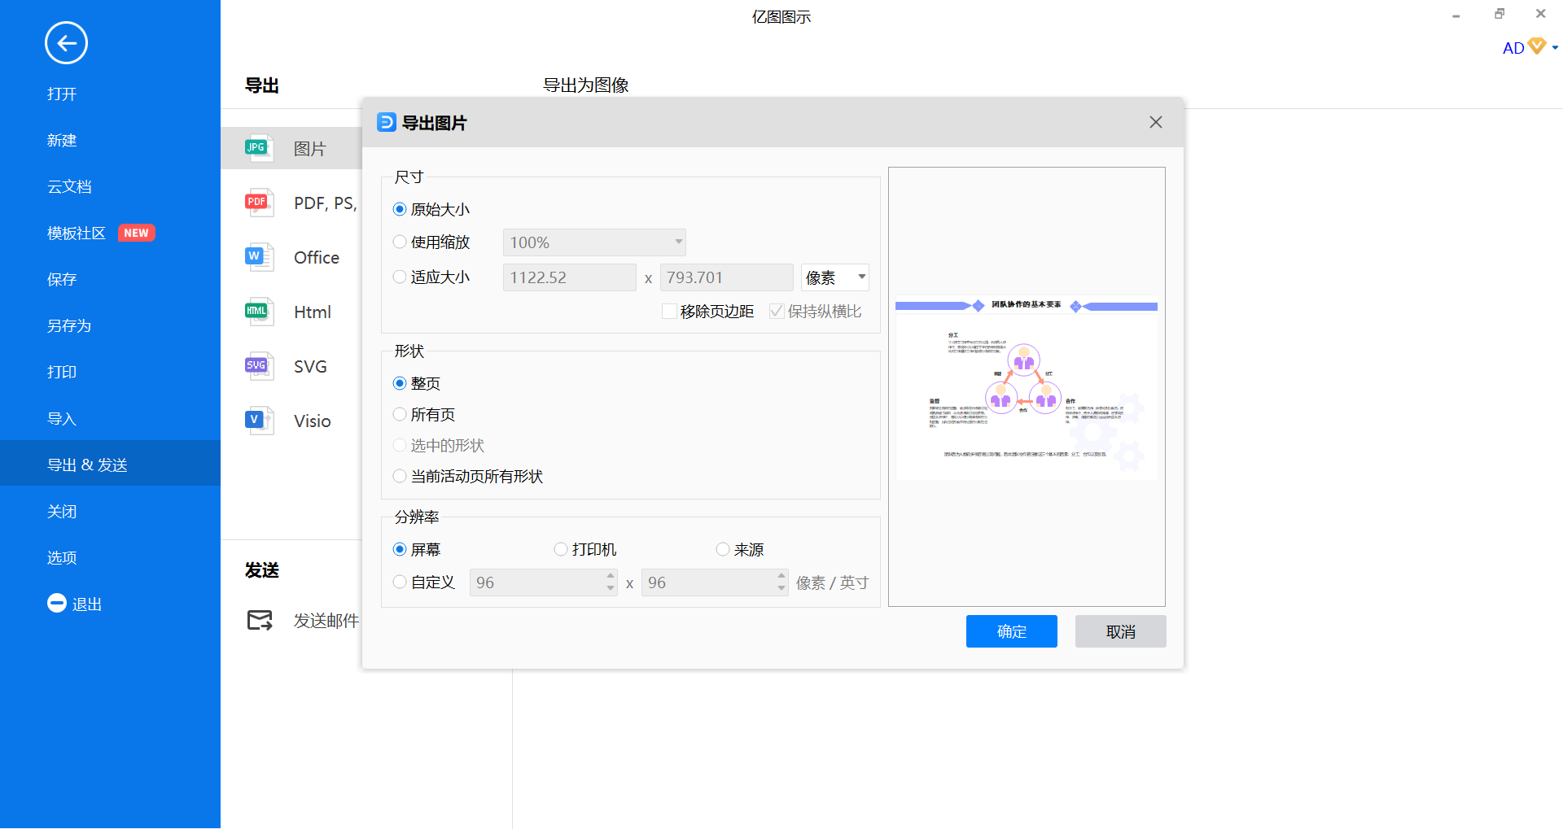Select the SVG export icon
The width and height of the screenshot is (1563, 829).
coord(259,366)
